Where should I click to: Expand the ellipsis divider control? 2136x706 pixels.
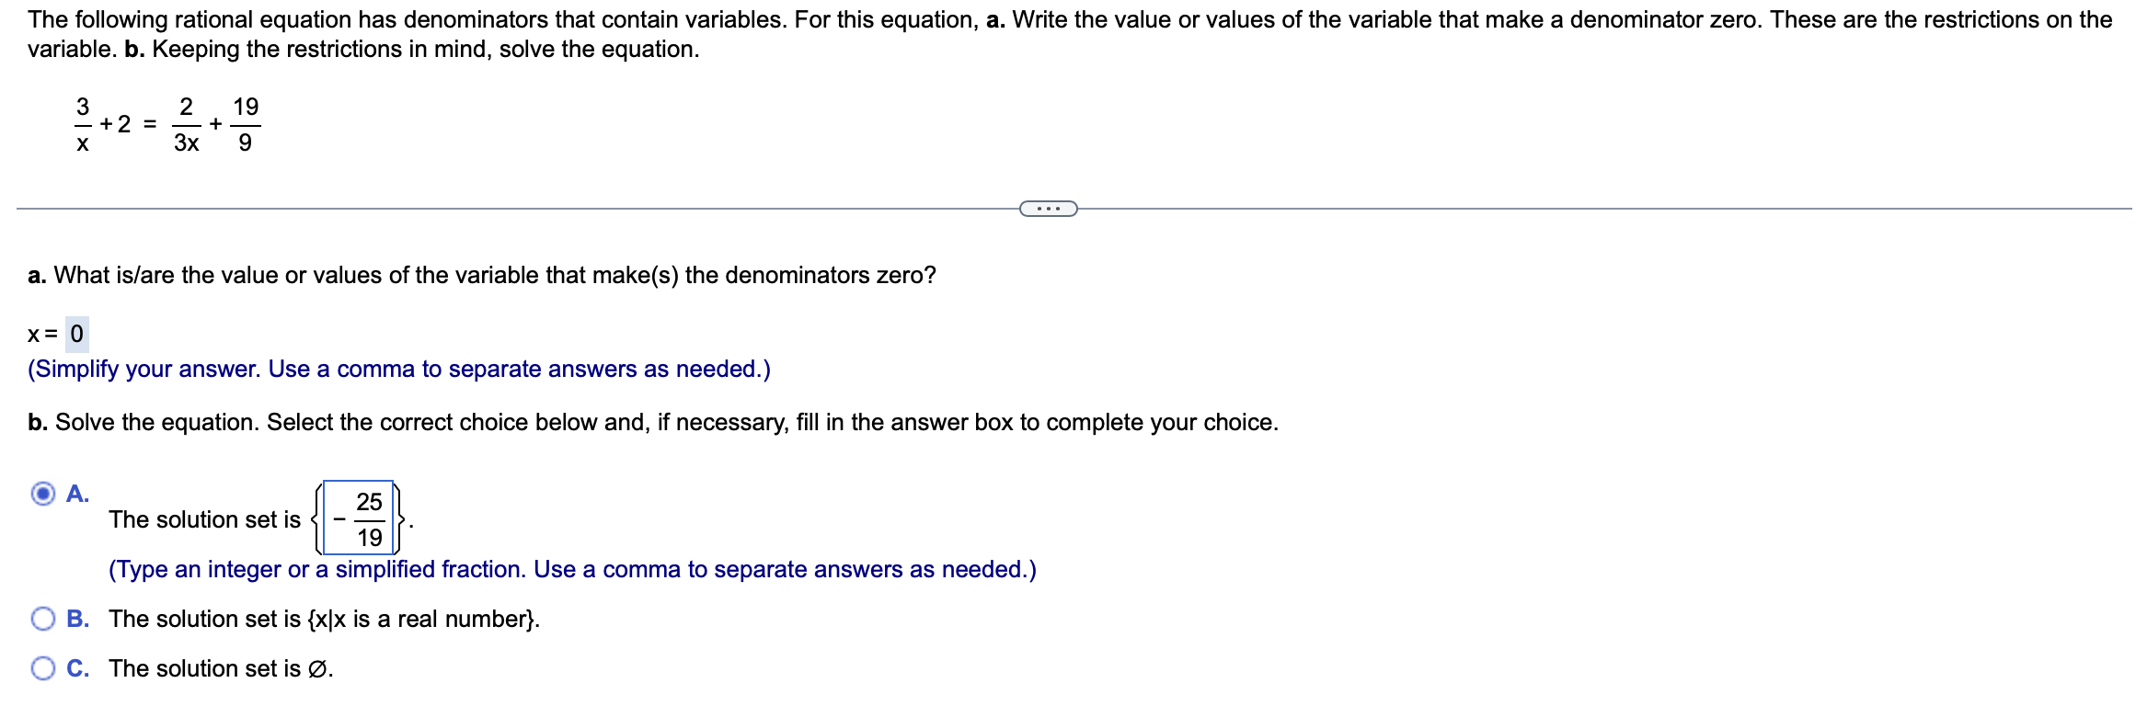click(x=1048, y=210)
